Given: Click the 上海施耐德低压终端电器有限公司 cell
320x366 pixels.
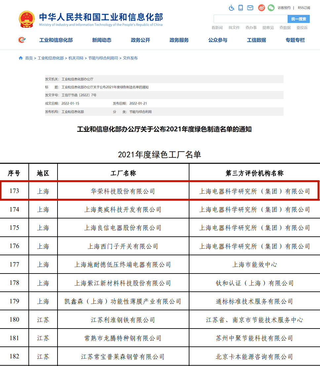Looking at the screenshot, I should [x=123, y=265].
